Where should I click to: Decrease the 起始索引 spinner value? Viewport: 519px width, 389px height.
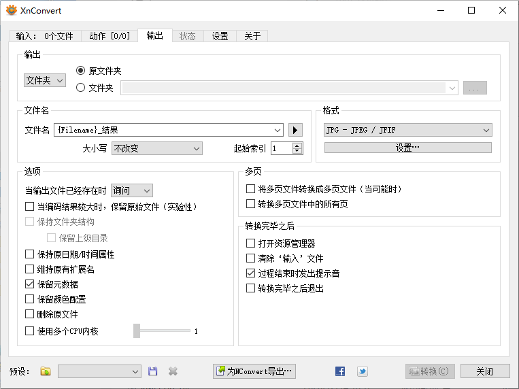coord(297,151)
